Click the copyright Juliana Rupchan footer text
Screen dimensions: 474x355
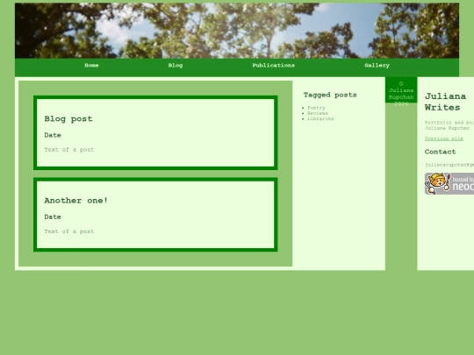pyautogui.click(x=401, y=94)
